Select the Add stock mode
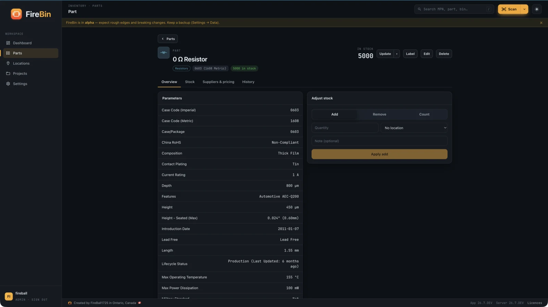Image resolution: width=548 pixels, height=307 pixels. (x=335, y=114)
